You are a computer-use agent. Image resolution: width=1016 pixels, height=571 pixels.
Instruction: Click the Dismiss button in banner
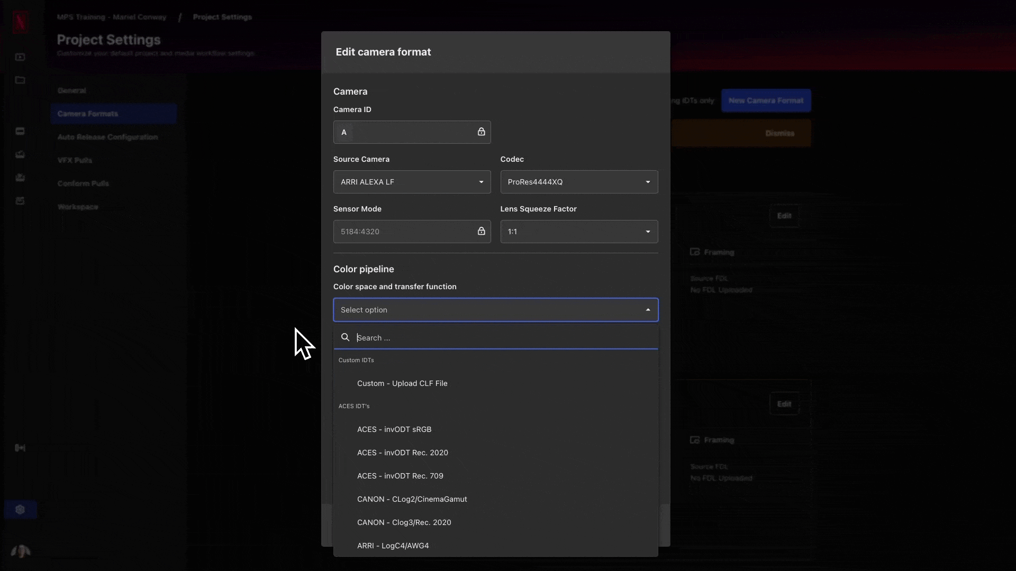coord(779,133)
